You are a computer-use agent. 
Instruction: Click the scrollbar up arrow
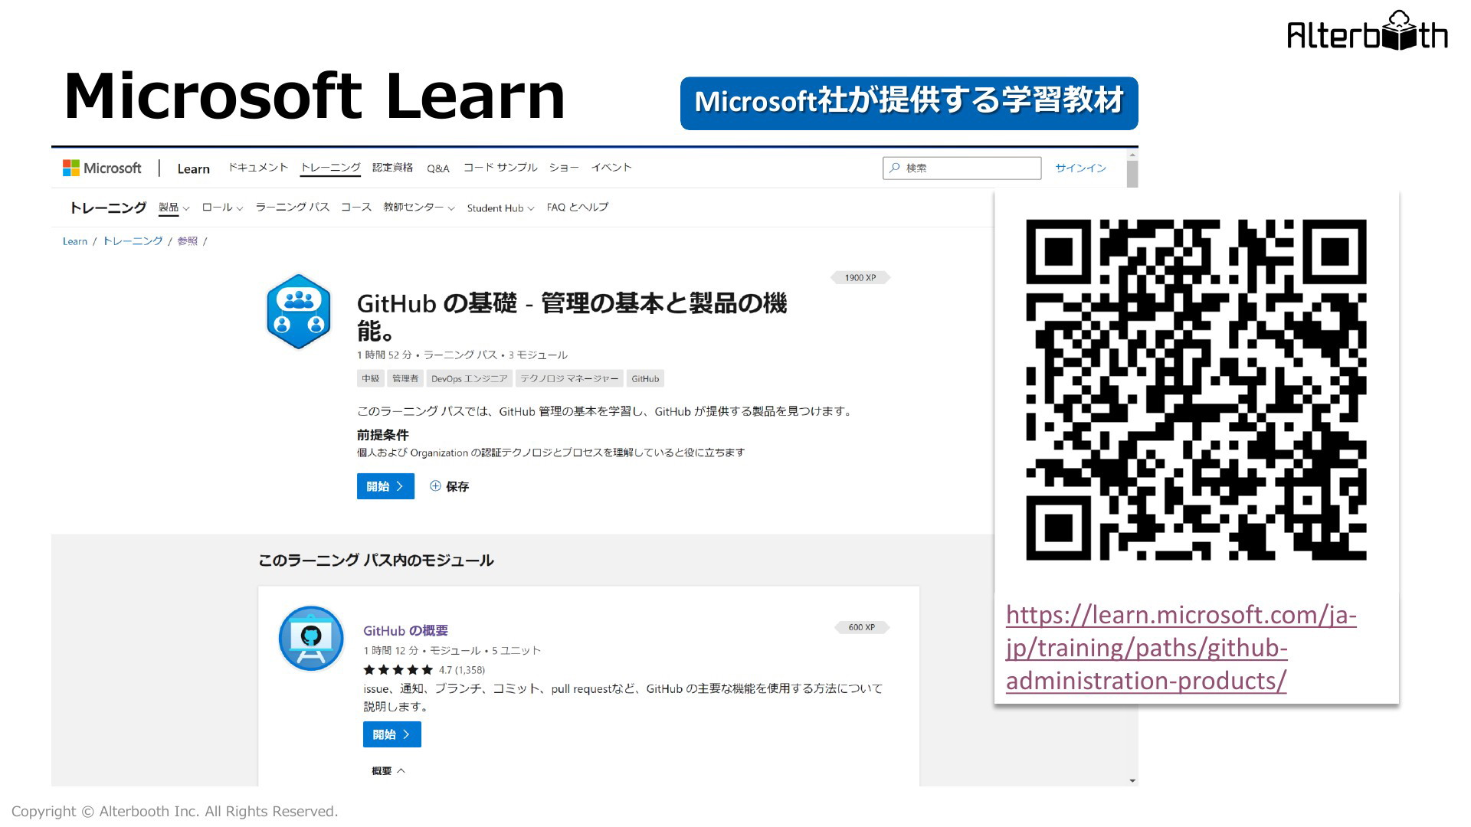coord(1132,155)
